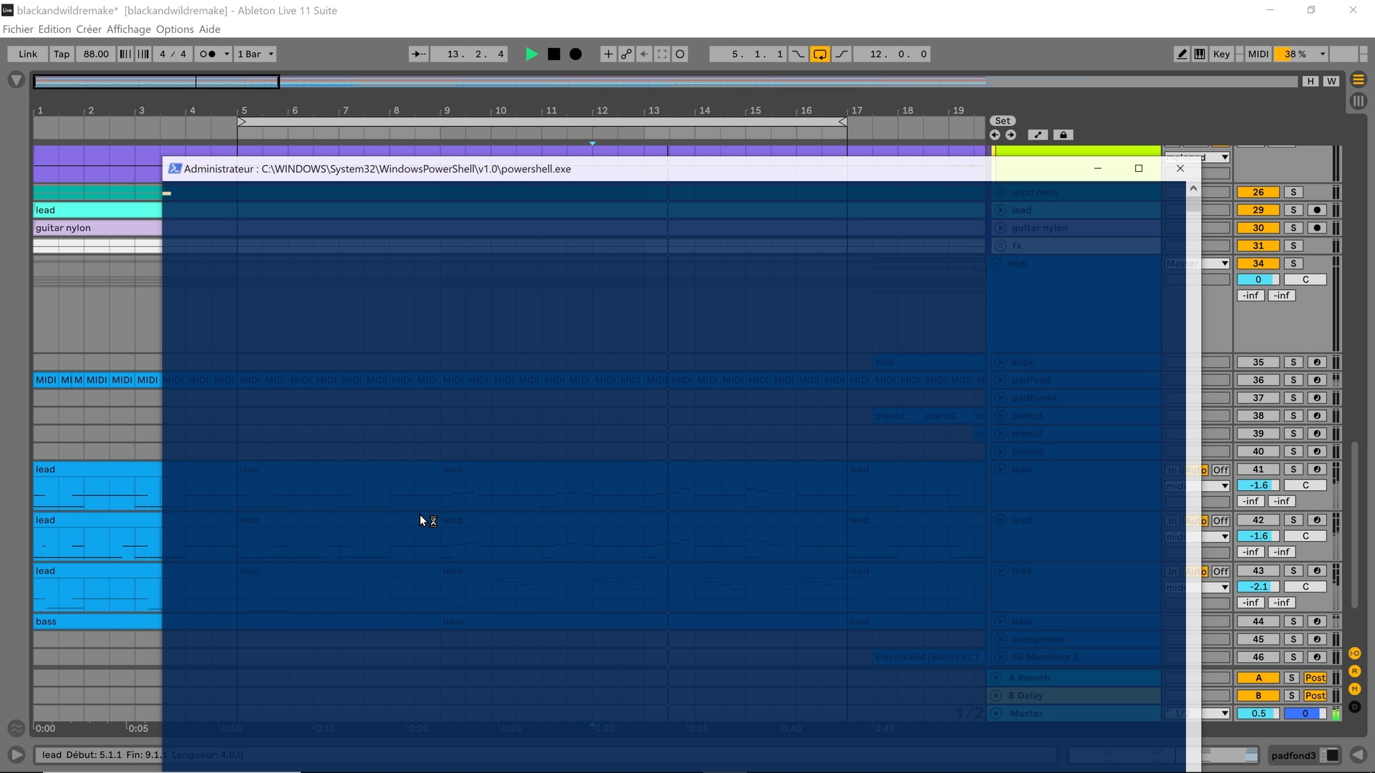Click the Stop transport button
This screenshot has height=773, width=1375.
tap(554, 54)
